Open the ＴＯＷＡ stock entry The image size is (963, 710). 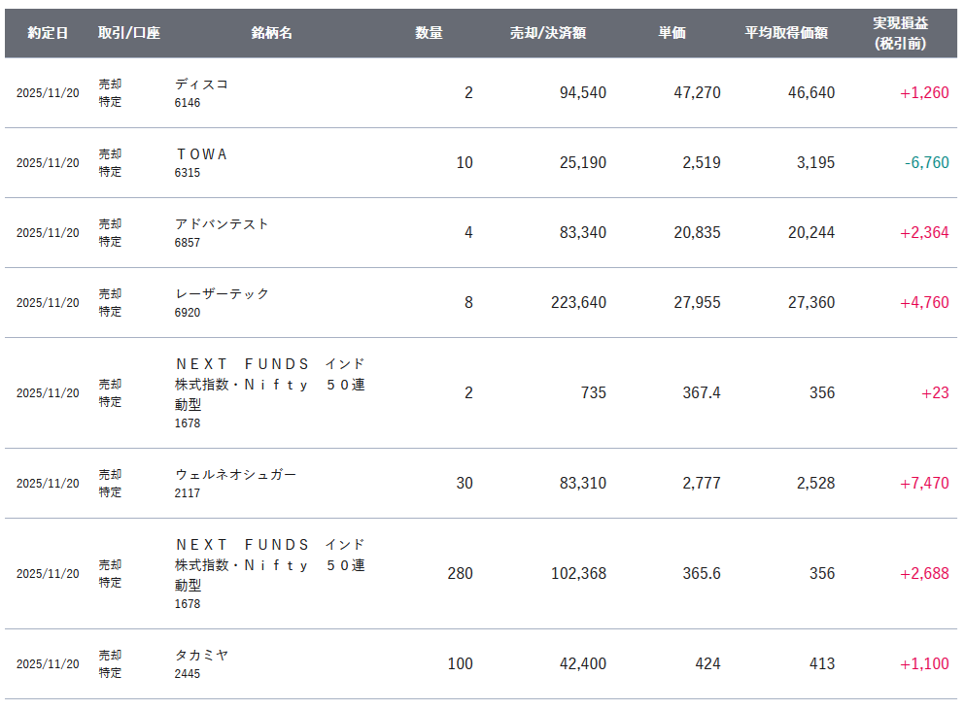click(201, 154)
